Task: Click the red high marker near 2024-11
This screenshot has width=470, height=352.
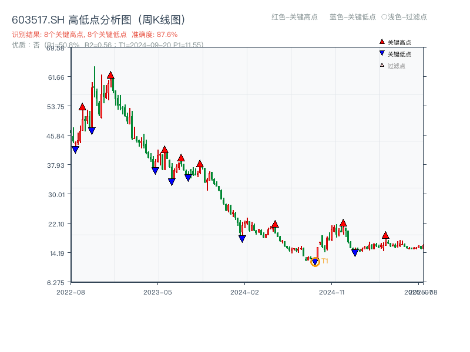Action: (x=343, y=223)
